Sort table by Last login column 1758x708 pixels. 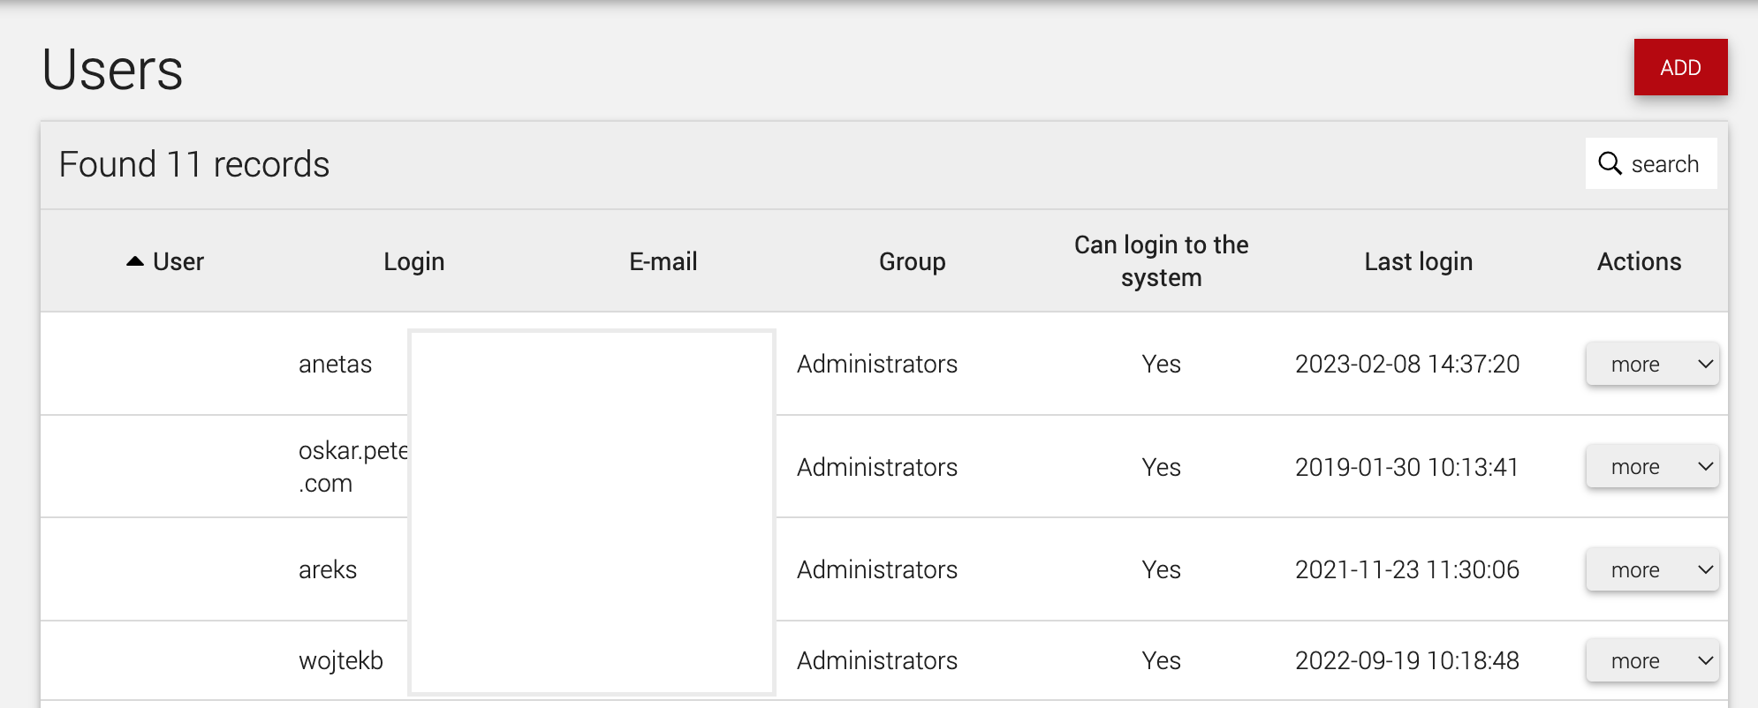[1418, 261]
